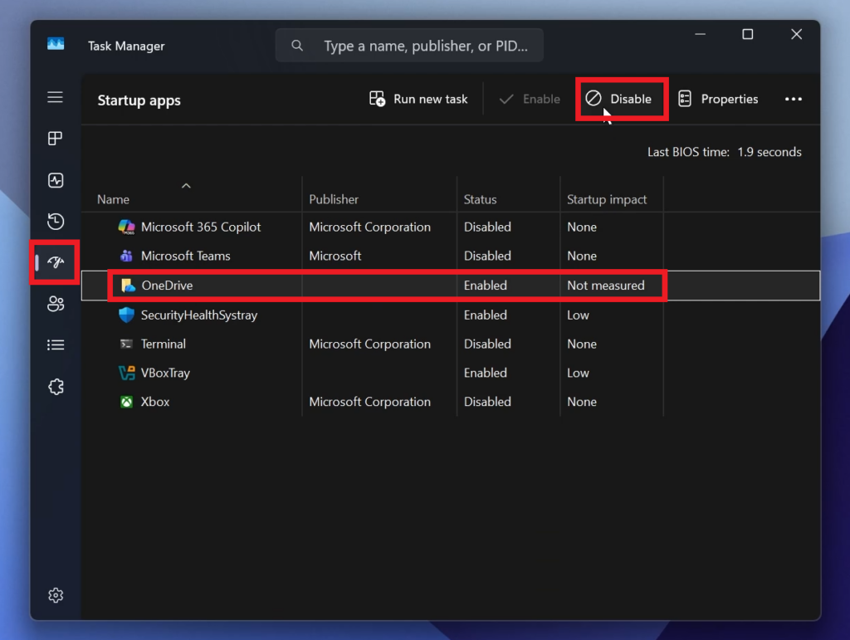Open the Services page icon
Viewport: 850px width, 640px height.
click(56, 387)
